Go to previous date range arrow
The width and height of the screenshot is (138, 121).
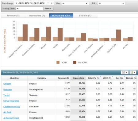(16, 3)
